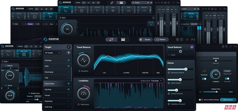Toggle Delta in the top Unlimiter window
Screen dimensions: 238x111
click(62, 18)
